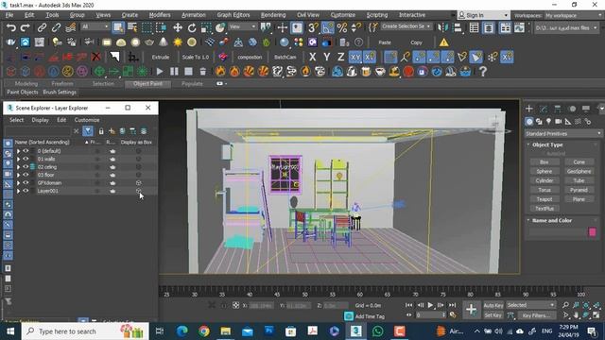Click the Layer Explorer search field

pyautogui.click(x=38, y=131)
